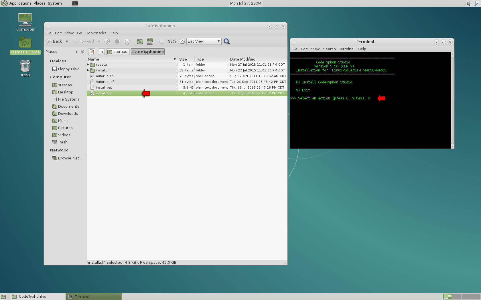Viewport: 481px width, 300px height.
Task: Open Go menu in file manager
Action: (x=79, y=33)
